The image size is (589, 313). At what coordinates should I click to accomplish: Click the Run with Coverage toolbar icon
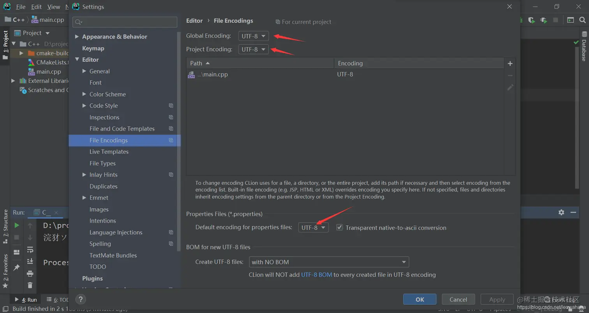pyautogui.click(x=531, y=20)
